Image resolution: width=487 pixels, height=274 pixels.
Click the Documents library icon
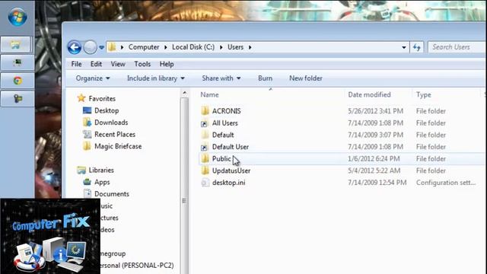click(88, 194)
